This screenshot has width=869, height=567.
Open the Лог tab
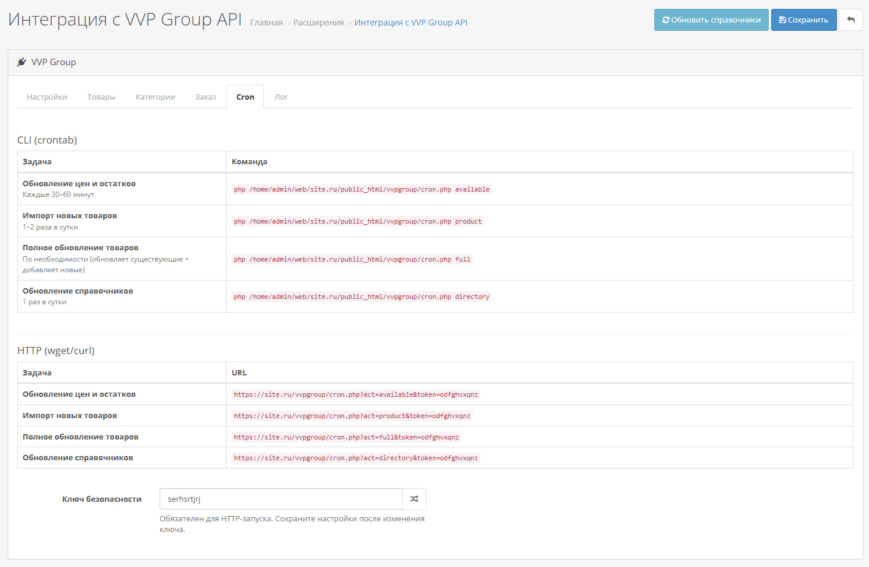pyautogui.click(x=281, y=97)
